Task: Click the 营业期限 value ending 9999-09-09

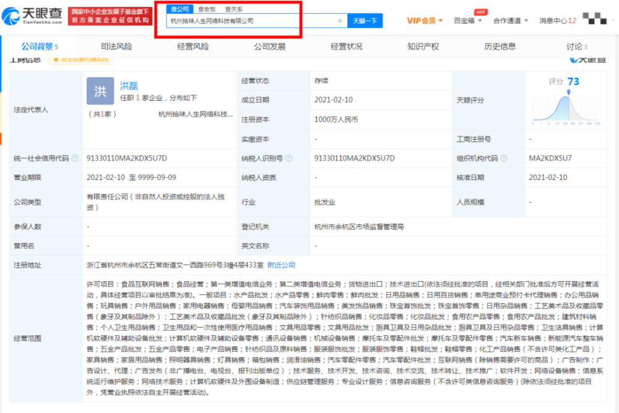Action: tap(131, 177)
